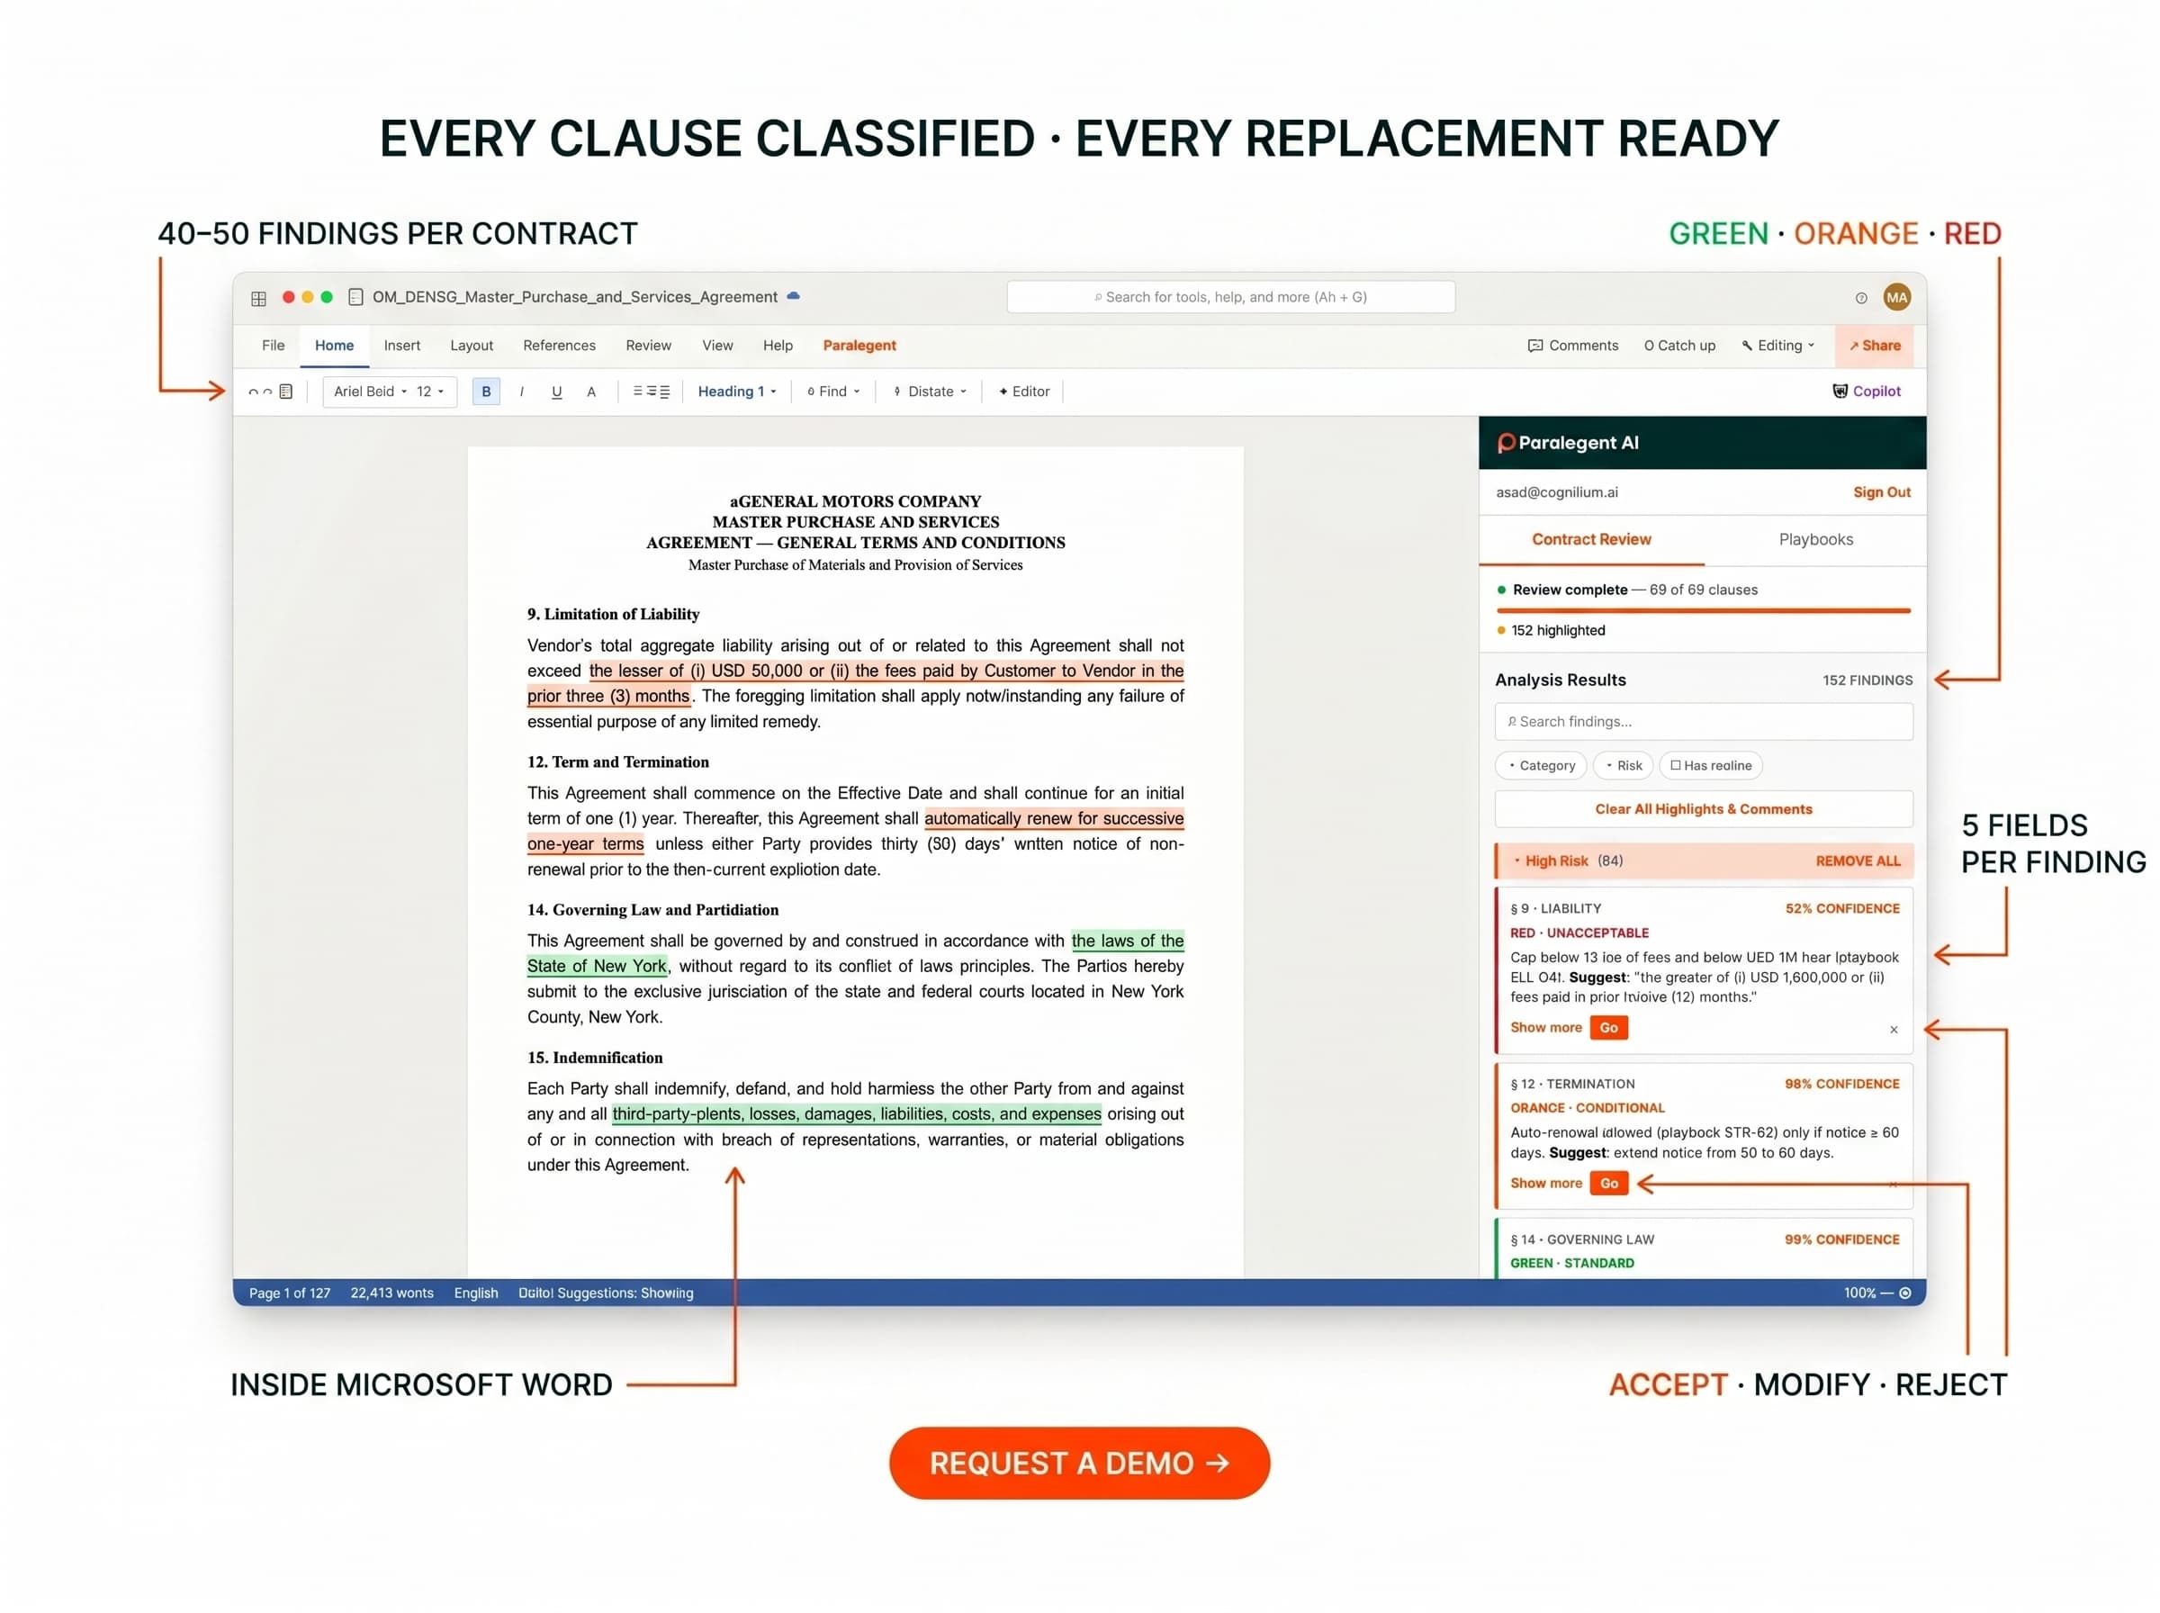Switch to the References ribbon tab
Viewport: 2160px width, 1613px height.
[559, 346]
